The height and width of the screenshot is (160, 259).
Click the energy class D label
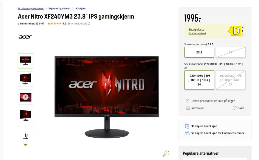pos(236,31)
